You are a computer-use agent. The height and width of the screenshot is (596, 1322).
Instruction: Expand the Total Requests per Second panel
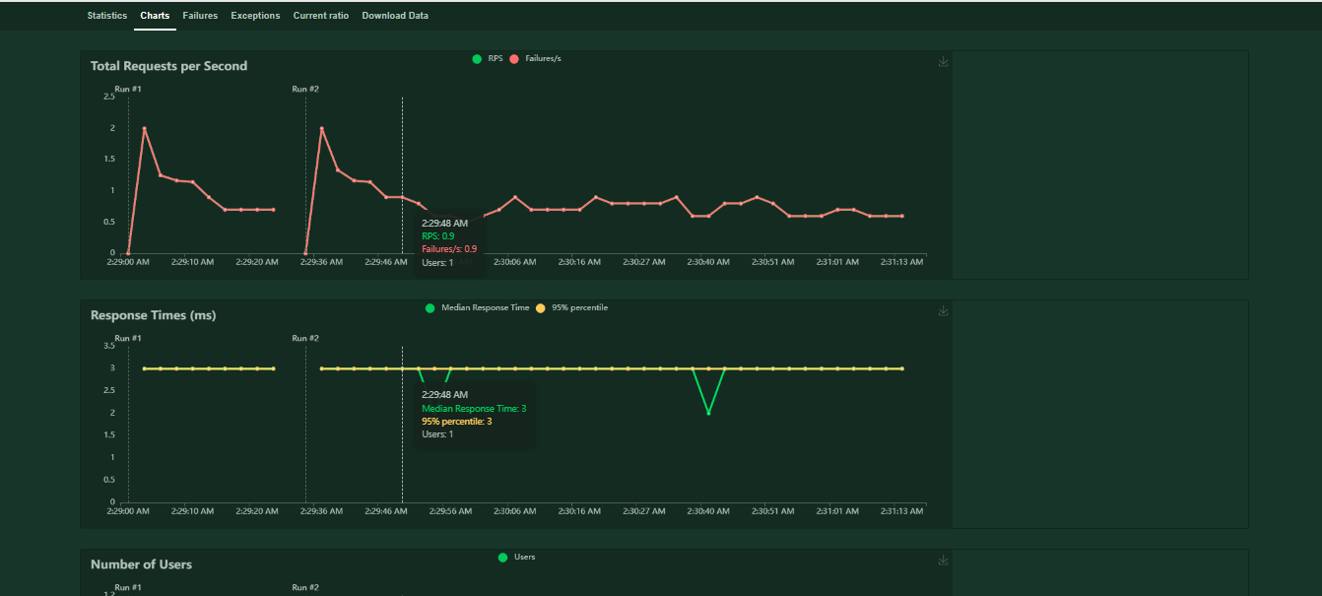tap(167, 65)
